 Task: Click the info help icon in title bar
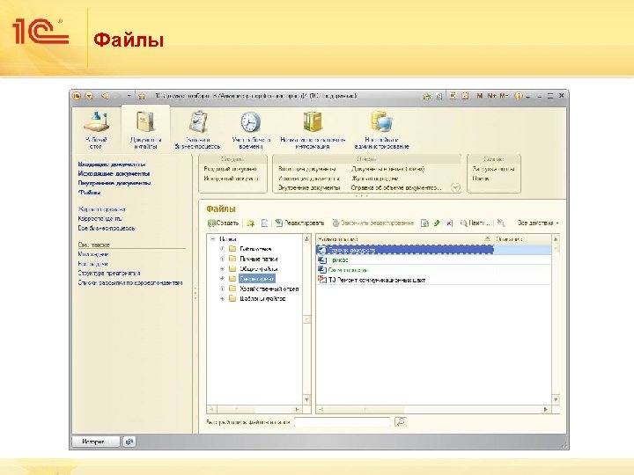pos(519,96)
